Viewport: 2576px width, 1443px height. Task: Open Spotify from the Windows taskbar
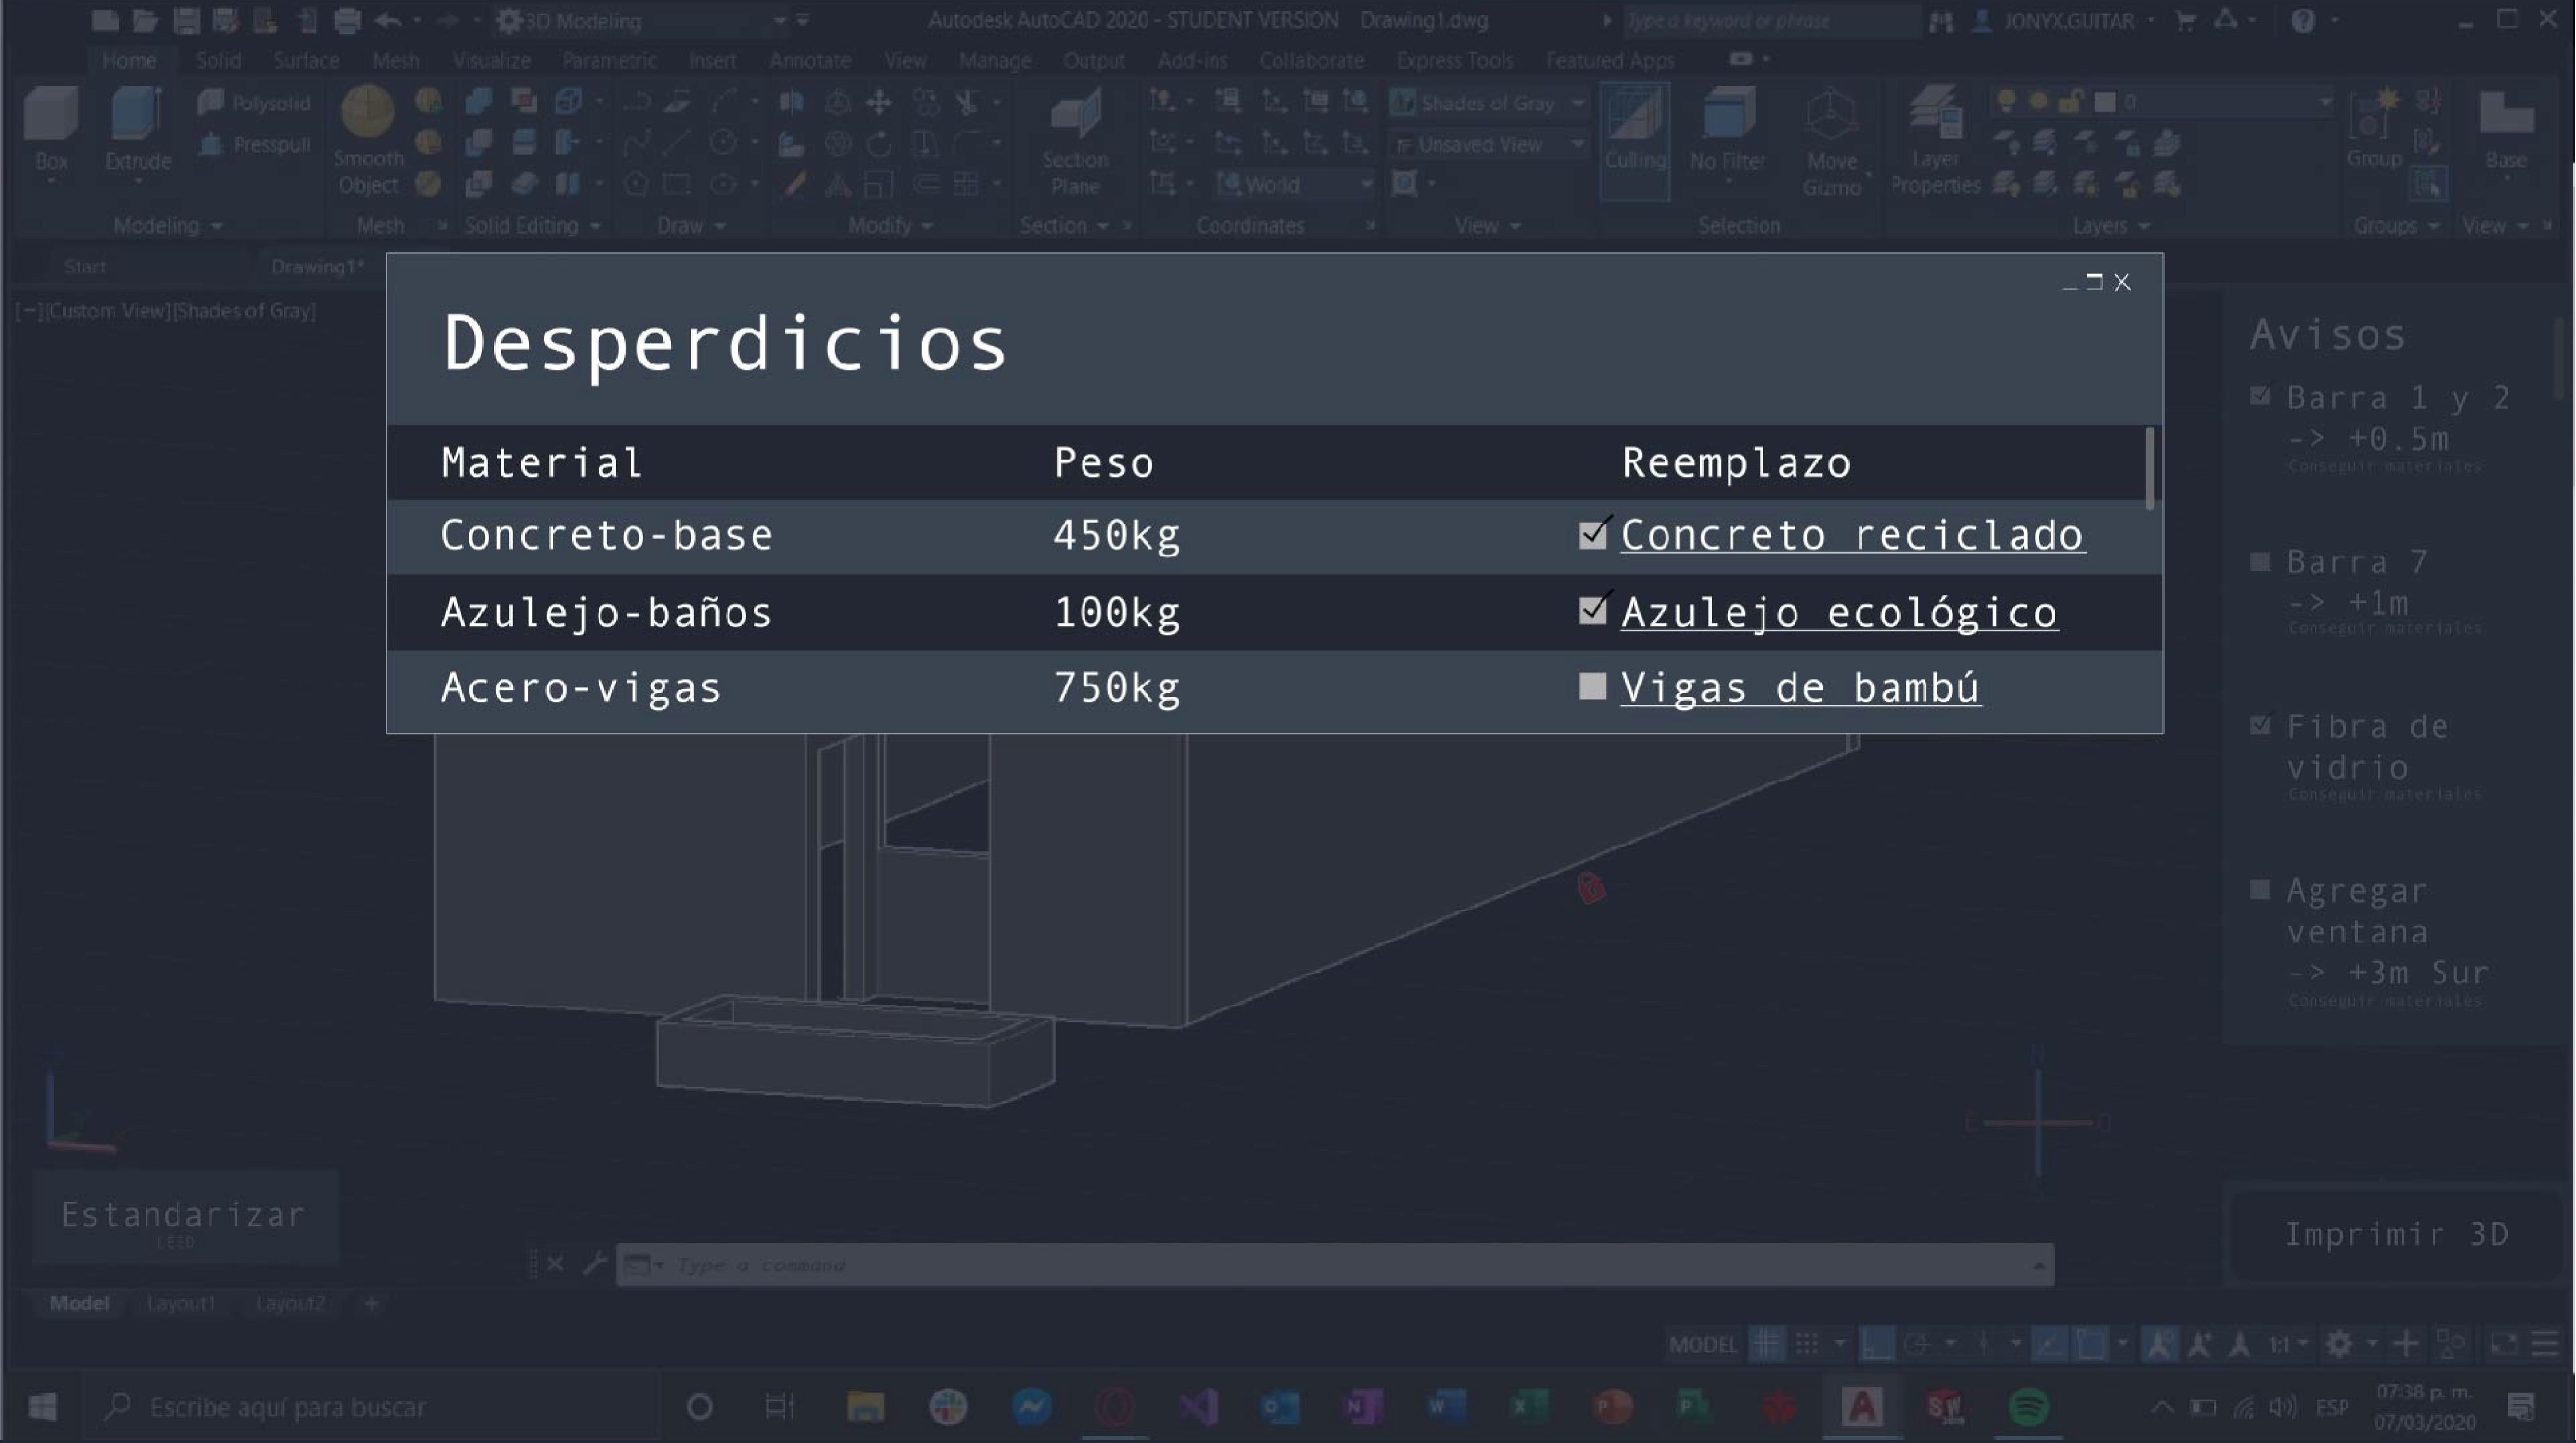coord(2028,1407)
